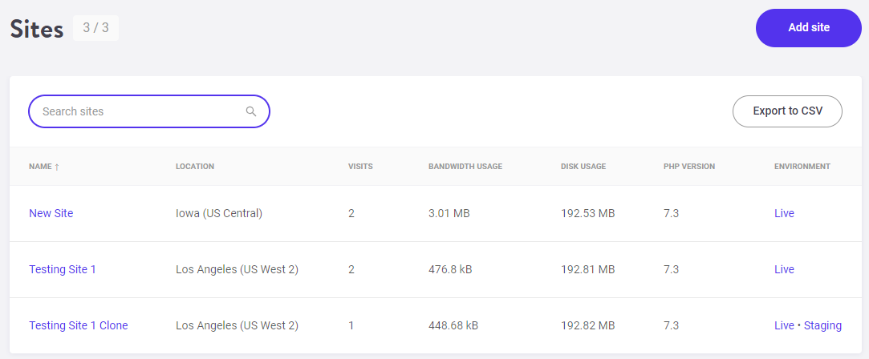Click the Bandwidth Usage column header
Screen dimensions: 869x359
465,167
